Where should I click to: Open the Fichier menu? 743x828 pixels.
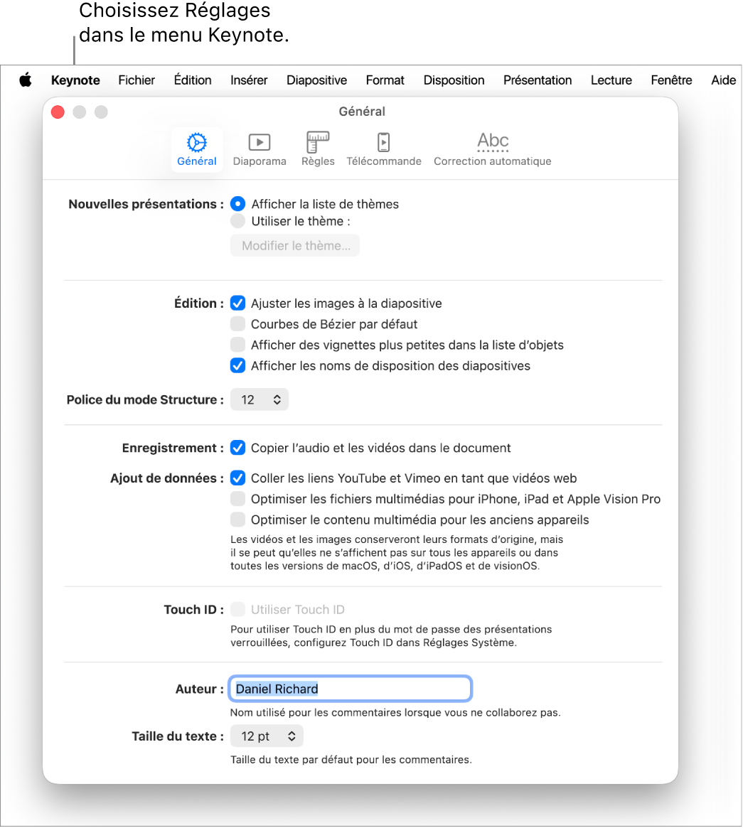[x=137, y=80]
